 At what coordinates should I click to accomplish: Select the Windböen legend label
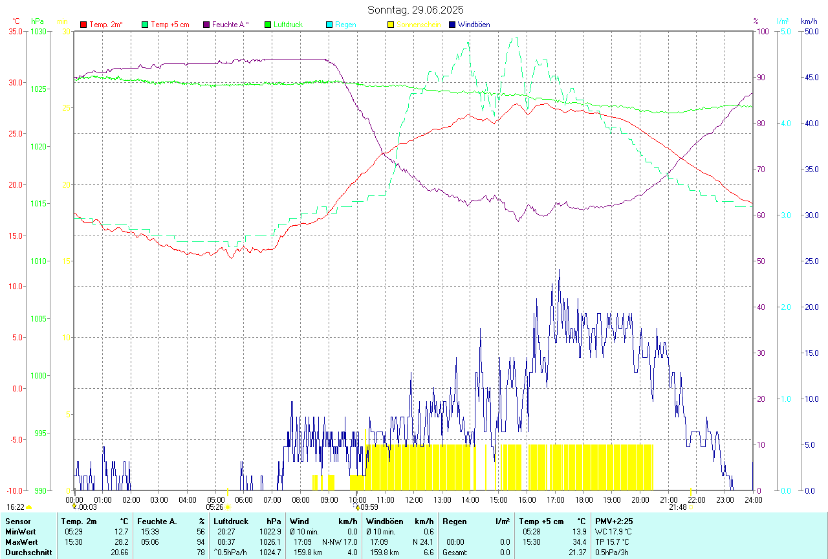[x=474, y=25]
